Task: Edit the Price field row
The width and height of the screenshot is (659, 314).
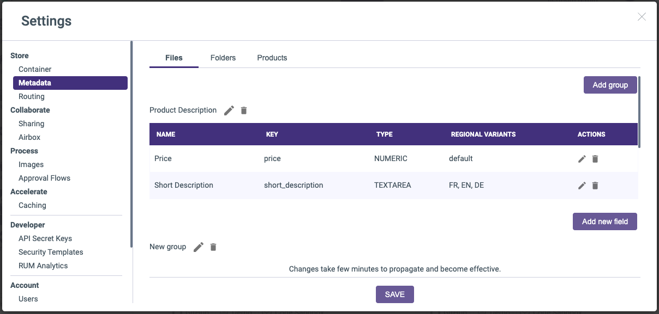Action: pyautogui.click(x=582, y=159)
